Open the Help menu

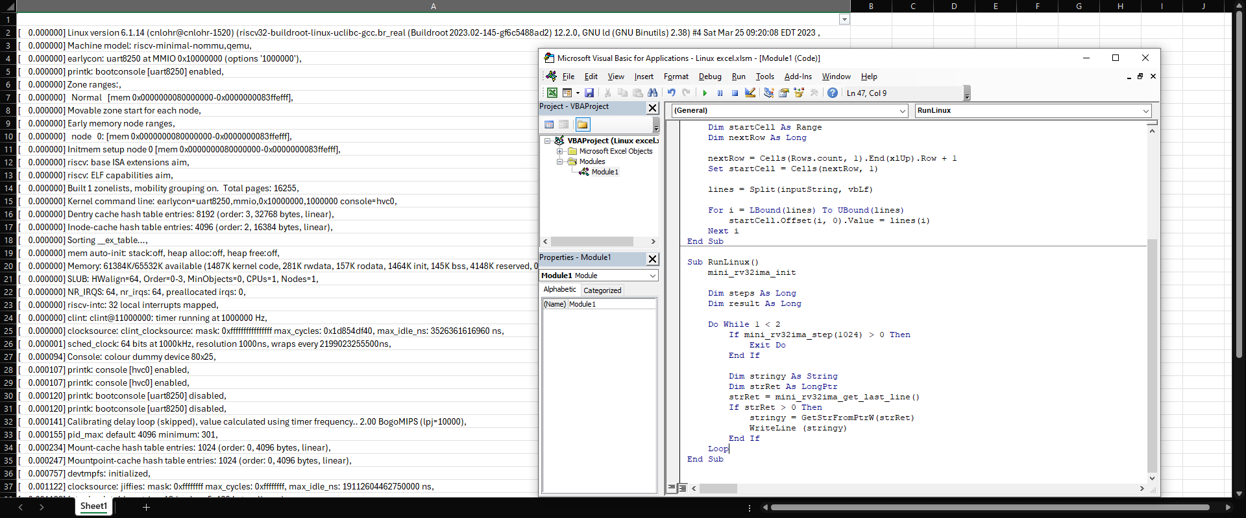869,77
